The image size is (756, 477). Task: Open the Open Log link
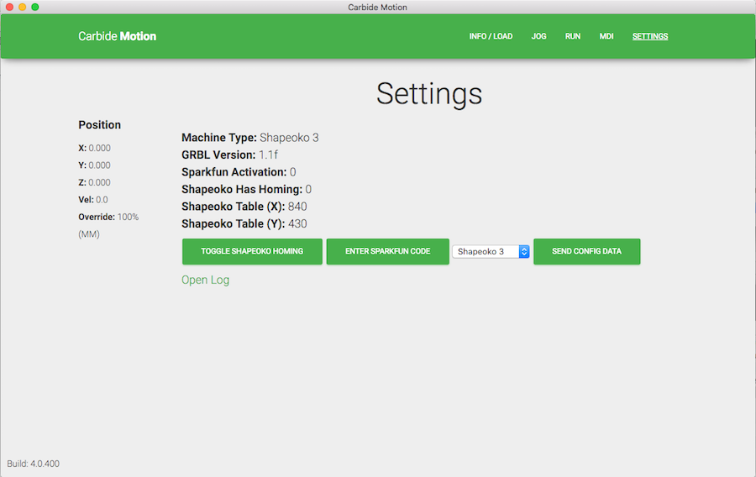coord(206,280)
